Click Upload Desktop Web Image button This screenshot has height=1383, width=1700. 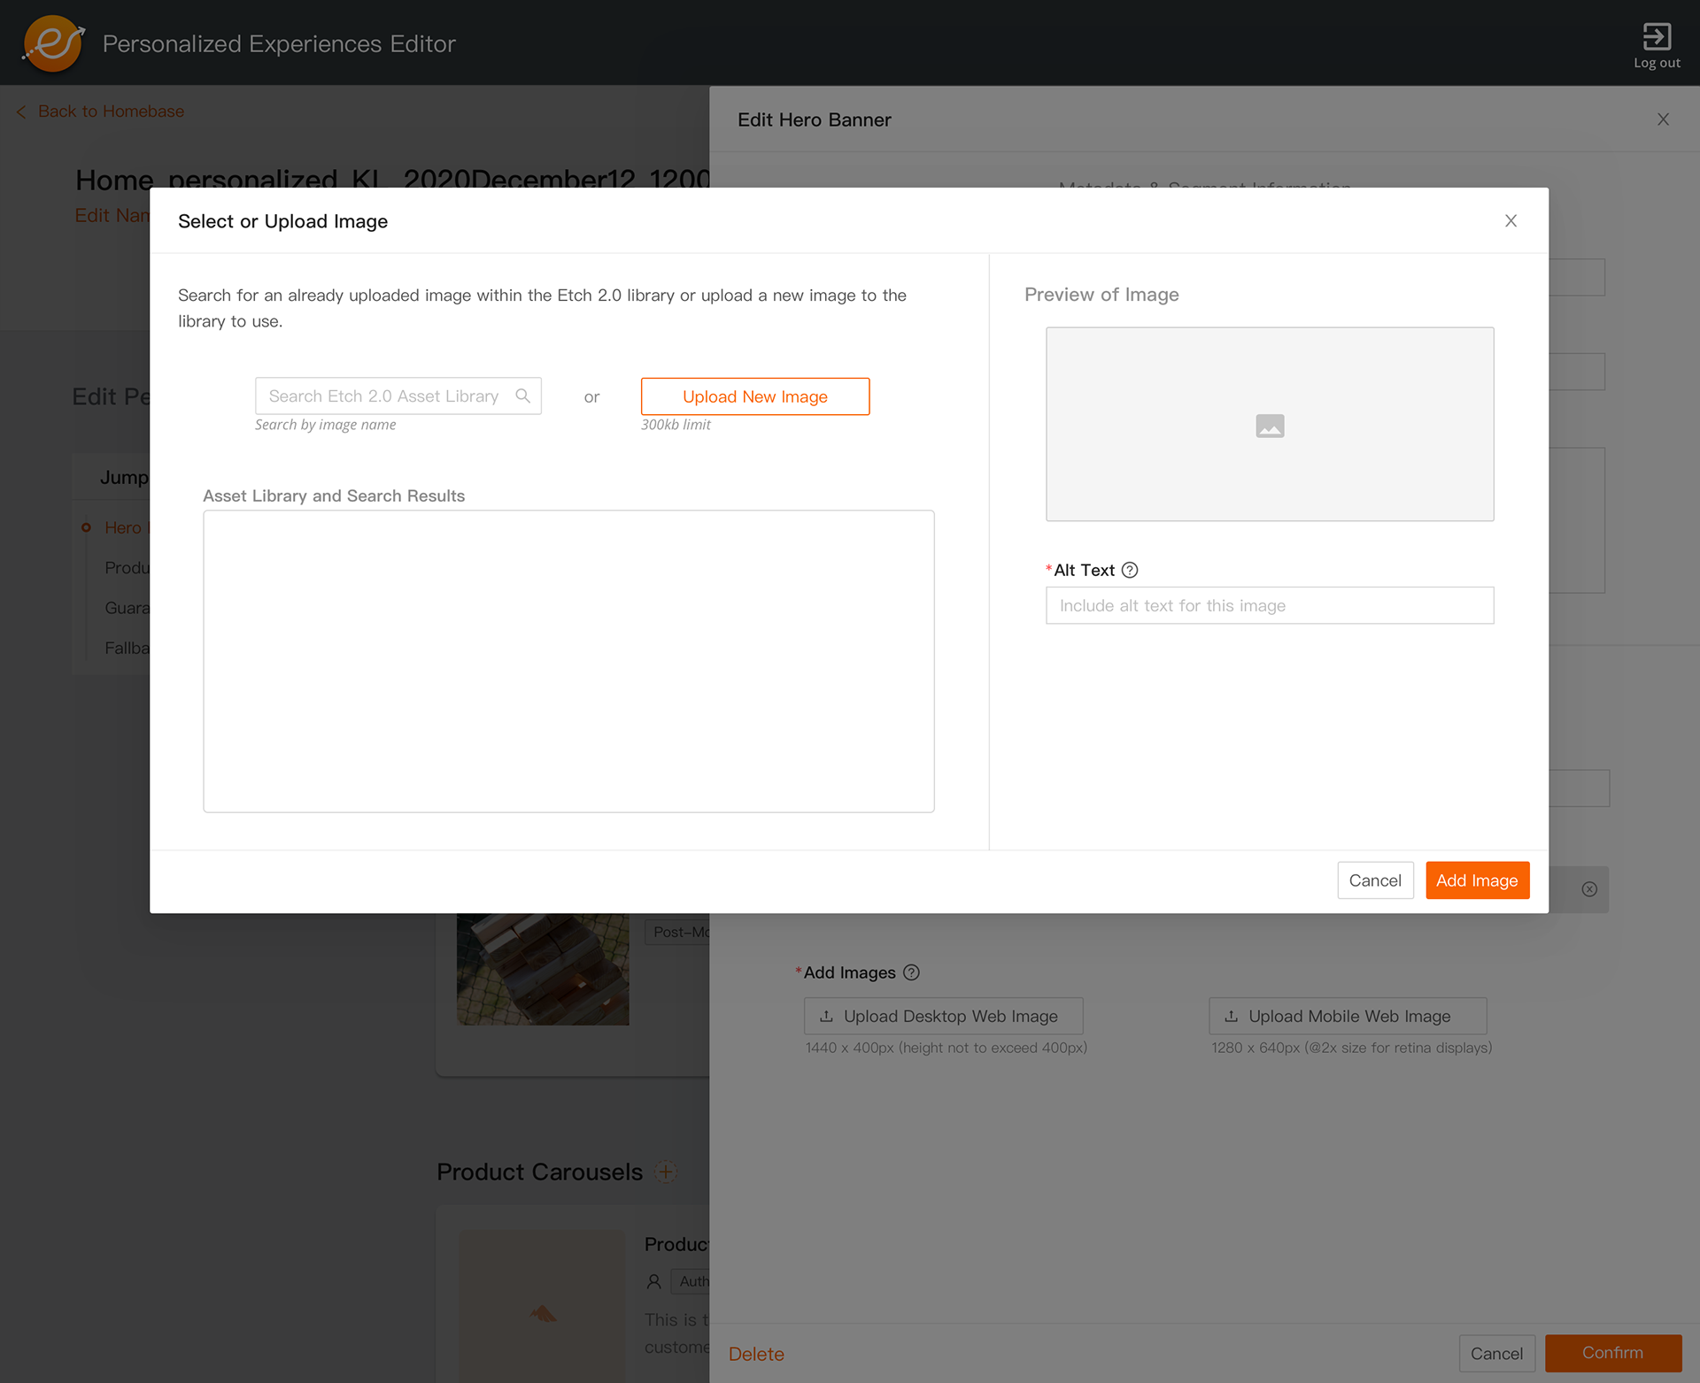[x=943, y=1016]
